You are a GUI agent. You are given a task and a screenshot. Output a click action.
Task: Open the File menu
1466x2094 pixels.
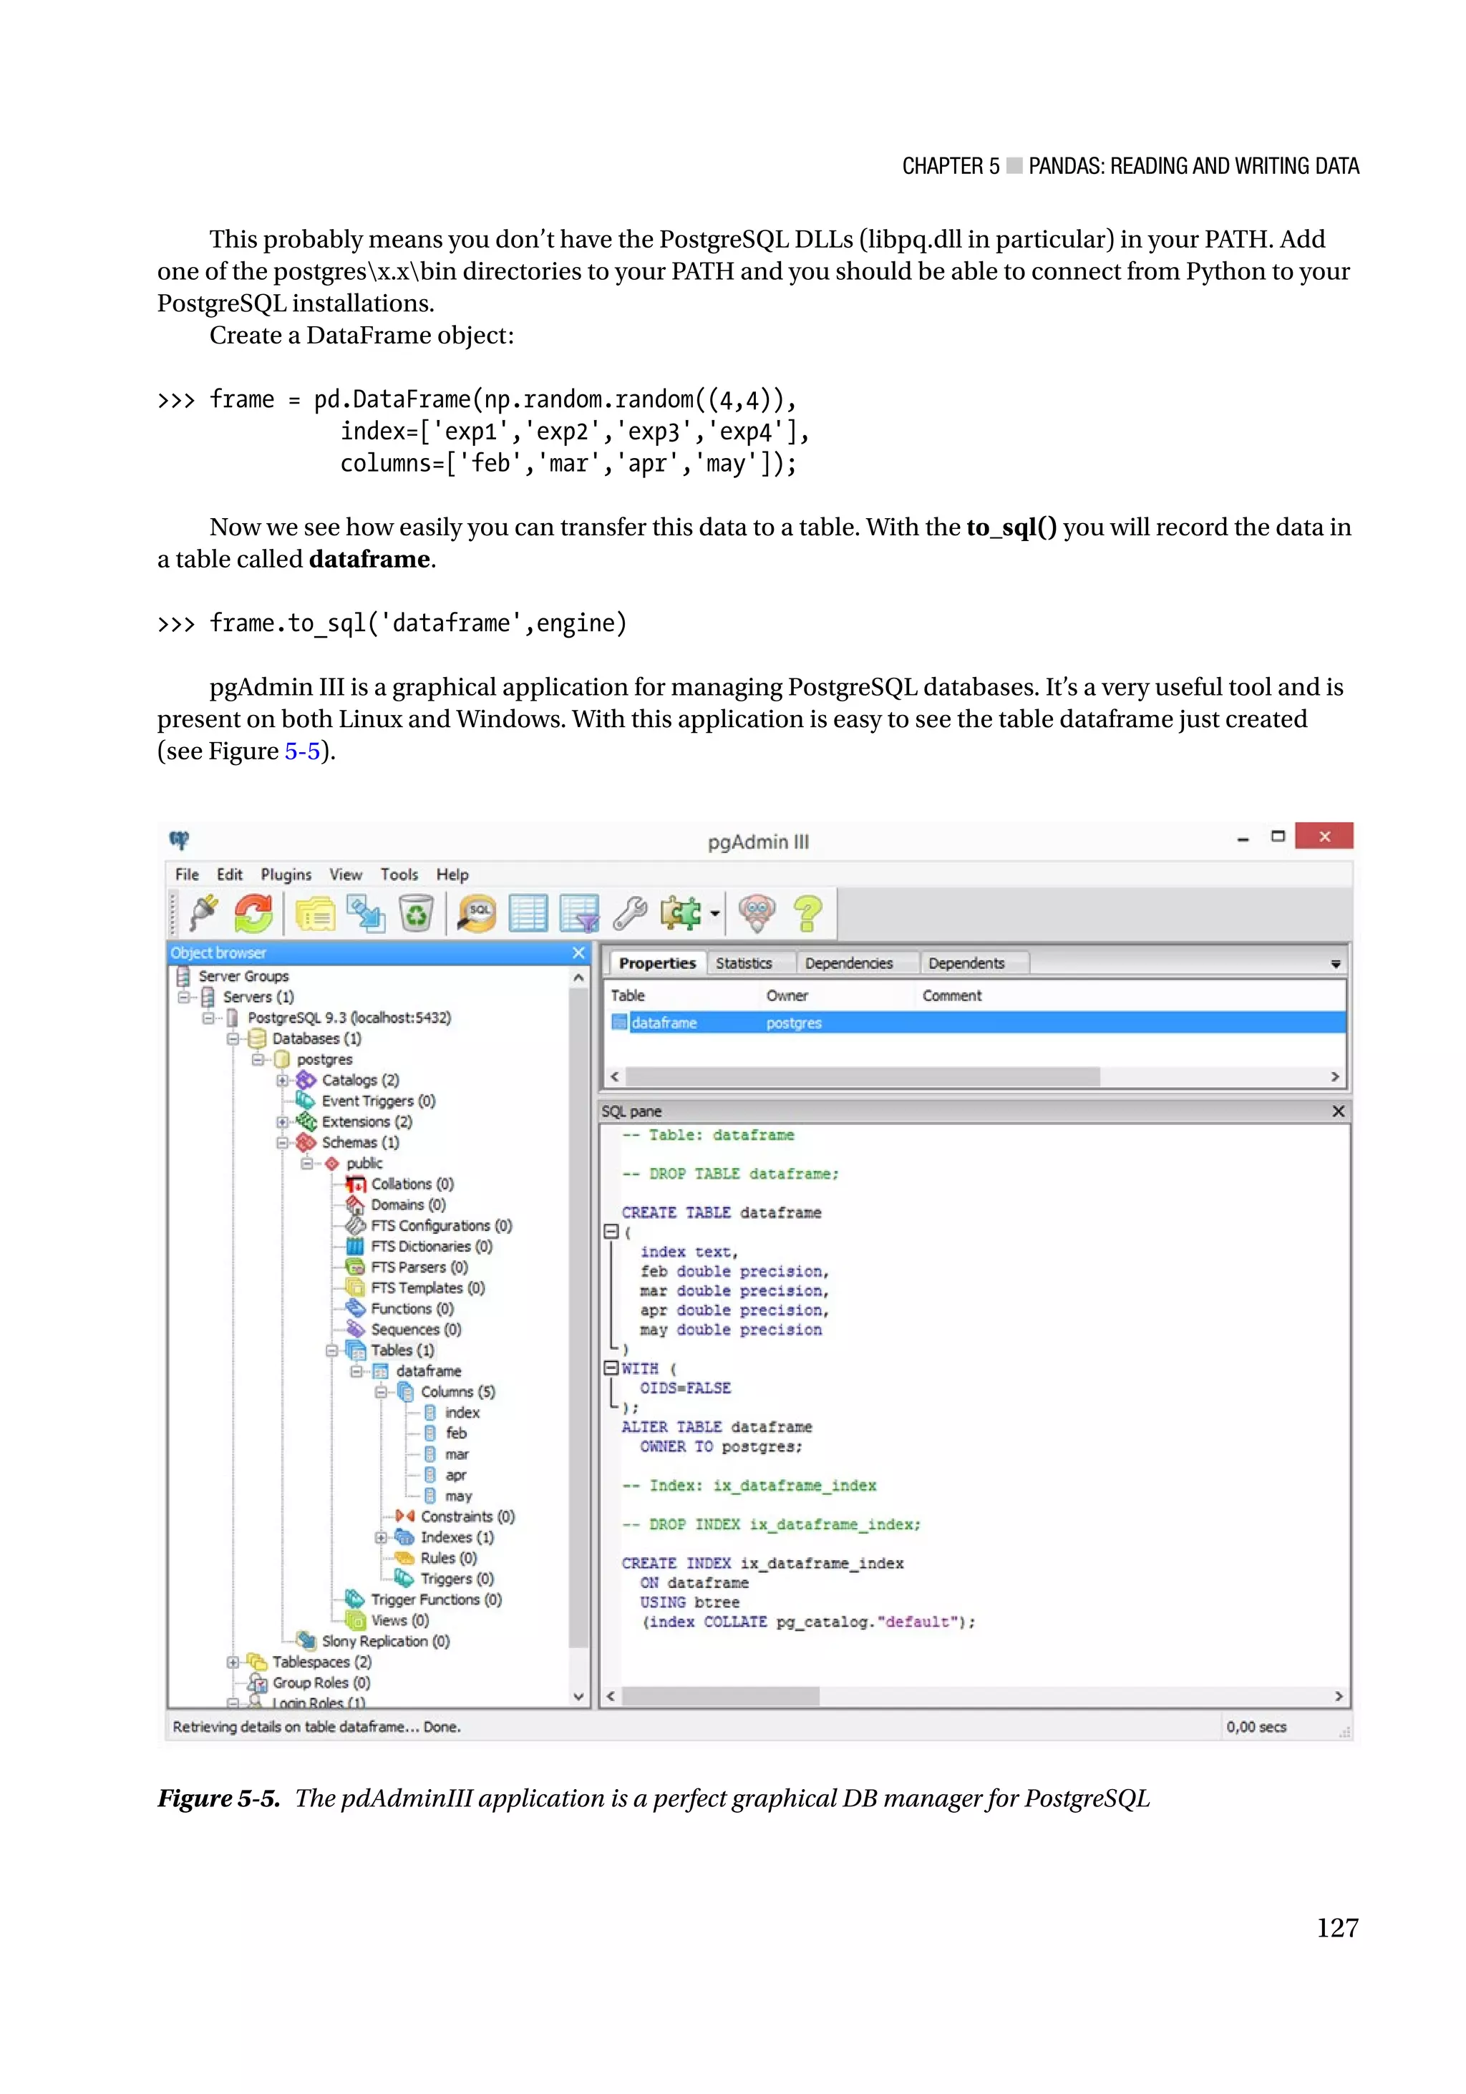coord(187,874)
